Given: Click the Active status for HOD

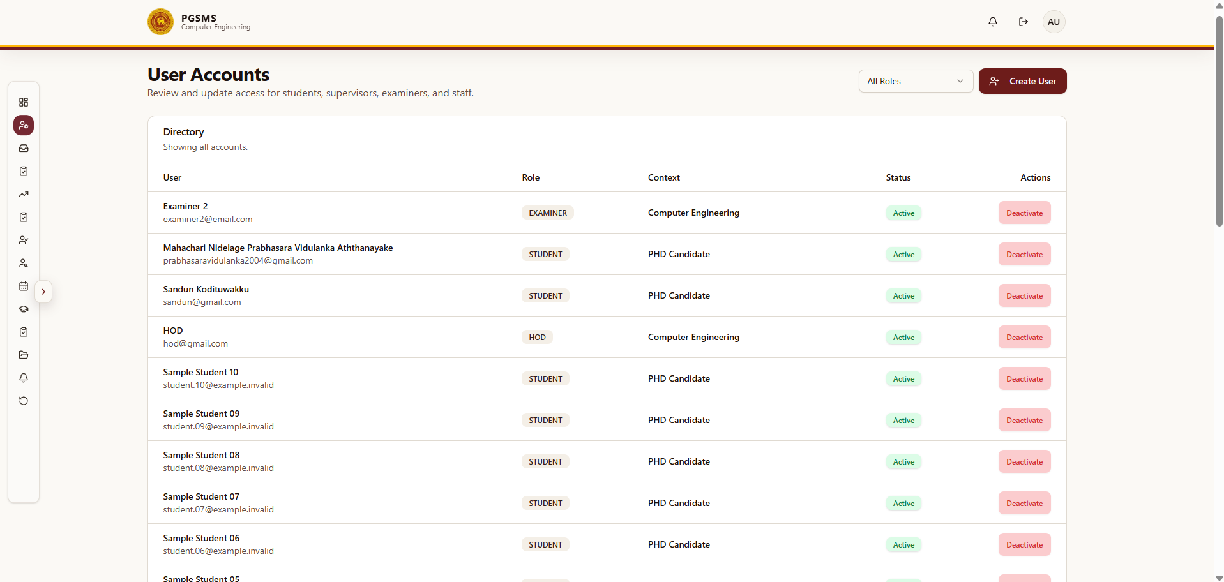Looking at the screenshot, I should [903, 337].
